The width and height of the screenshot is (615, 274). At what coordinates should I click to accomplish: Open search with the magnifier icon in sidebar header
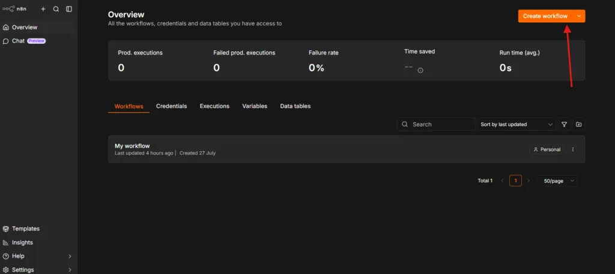pyautogui.click(x=56, y=9)
